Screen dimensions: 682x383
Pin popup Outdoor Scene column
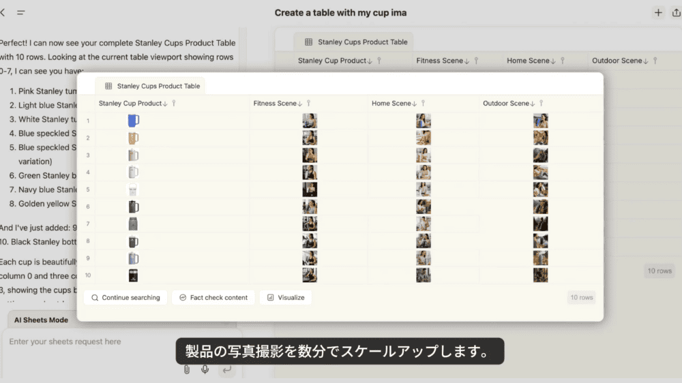point(541,104)
